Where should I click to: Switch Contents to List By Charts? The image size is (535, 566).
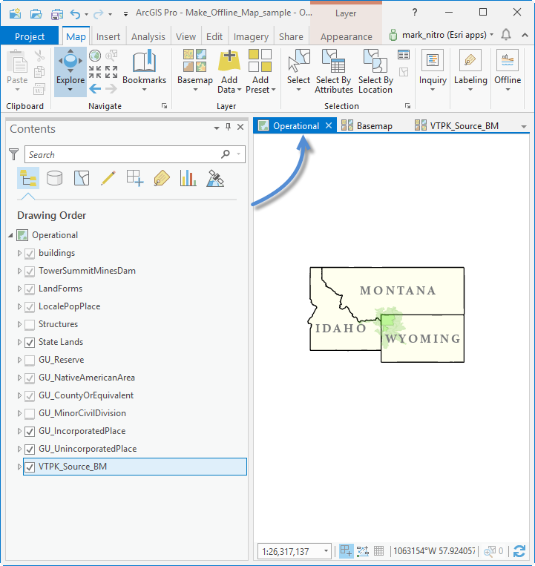(188, 178)
